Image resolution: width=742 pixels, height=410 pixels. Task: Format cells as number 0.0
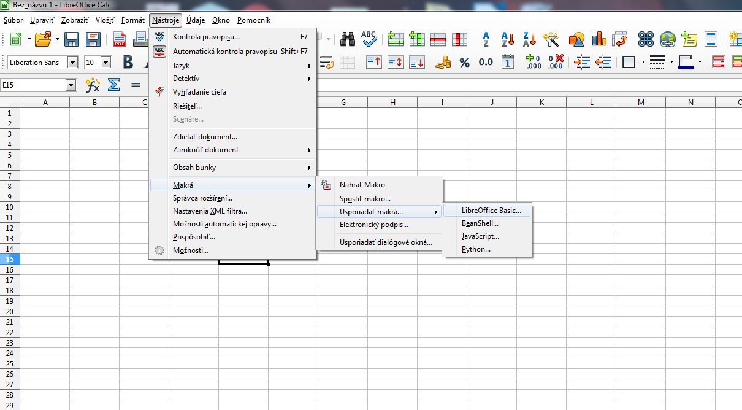tap(486, 62)
